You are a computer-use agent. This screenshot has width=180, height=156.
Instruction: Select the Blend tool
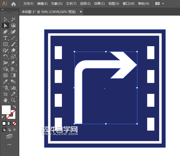tap(13, 82)
